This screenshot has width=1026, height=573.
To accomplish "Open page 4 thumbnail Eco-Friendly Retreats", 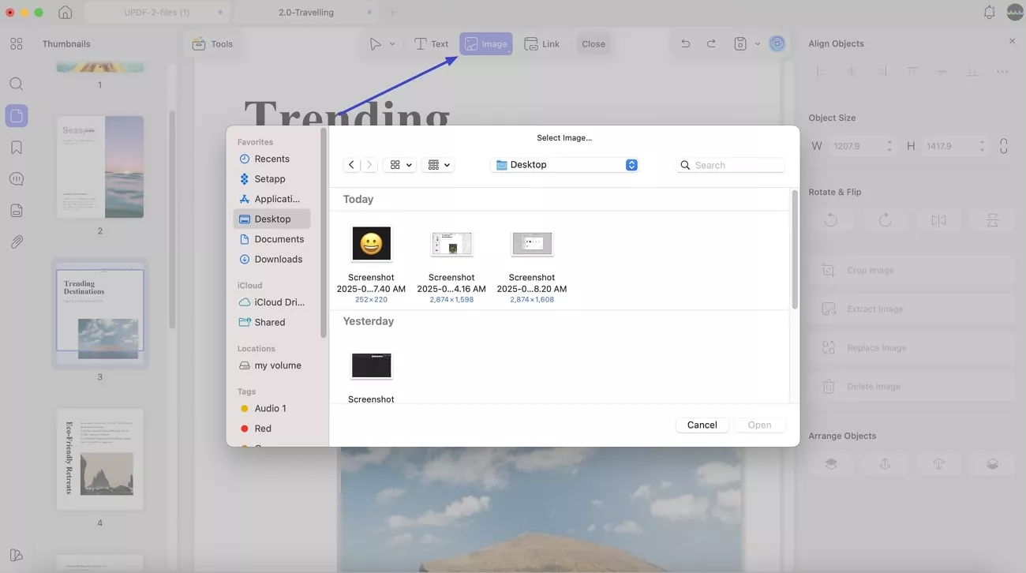I will (x=99, y=459).
